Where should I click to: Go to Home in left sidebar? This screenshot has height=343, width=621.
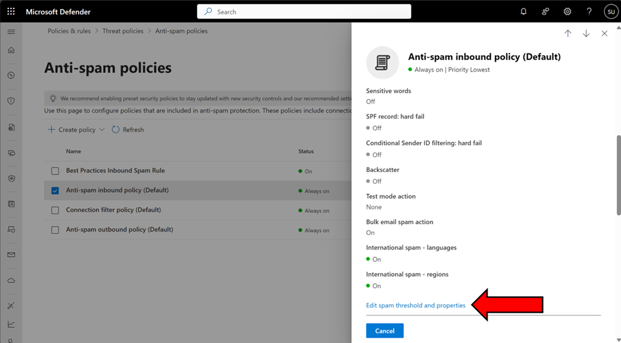click(x=11, y=50)
